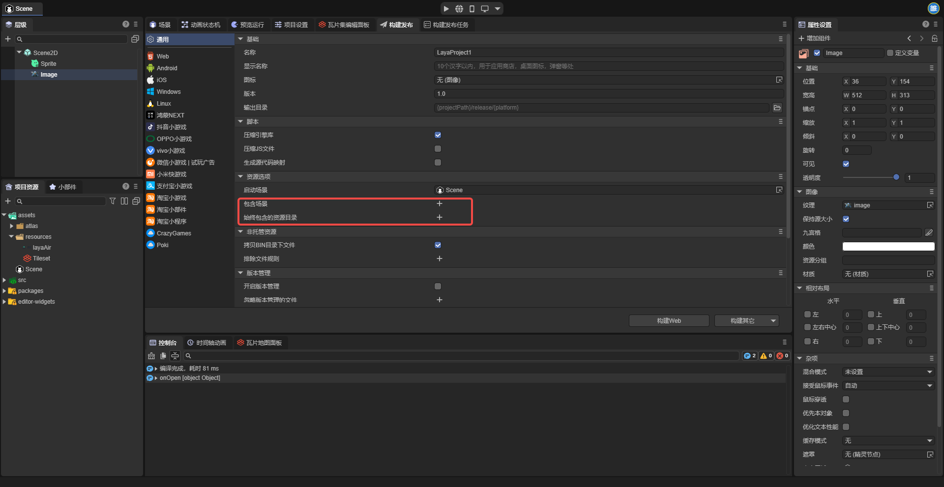Click the clear console icon
The width and height of the screenshot is (944, 487).
(151, 356)
